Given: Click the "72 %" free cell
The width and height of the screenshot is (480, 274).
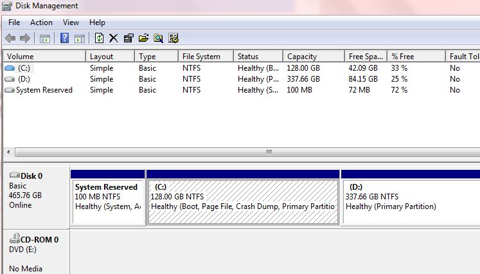Looking at the screenshot, I should pyautogui.click(x=399, y=90).
